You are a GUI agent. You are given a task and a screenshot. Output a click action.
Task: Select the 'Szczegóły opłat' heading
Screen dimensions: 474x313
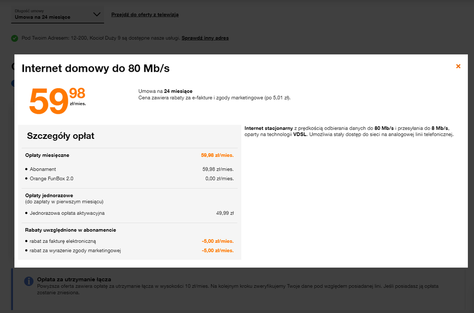[60, 136]
